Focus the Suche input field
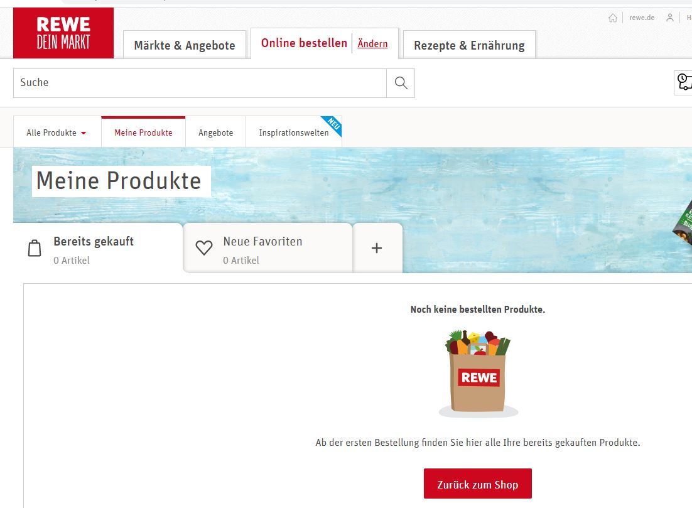This screenshot has height=508, width=692. pos(200,83)
